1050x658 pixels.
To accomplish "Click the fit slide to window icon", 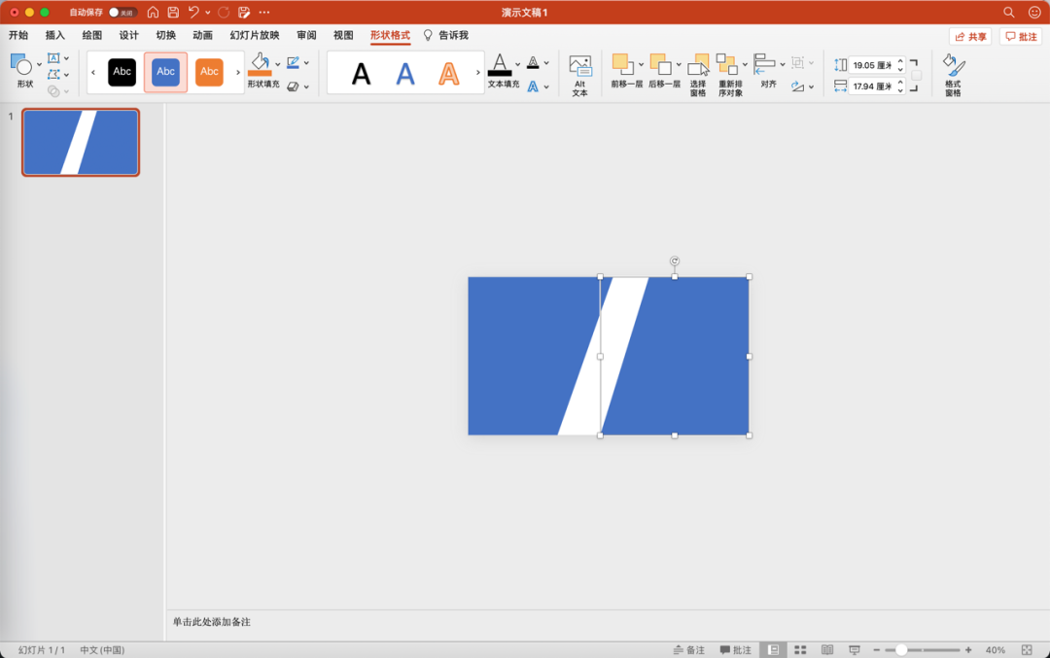I will 1027,649.
